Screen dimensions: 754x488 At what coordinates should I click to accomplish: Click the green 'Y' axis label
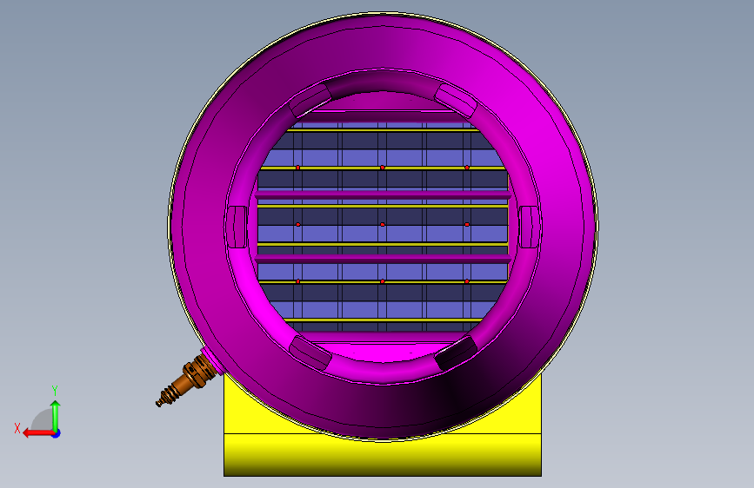click(x=55, y=391)
